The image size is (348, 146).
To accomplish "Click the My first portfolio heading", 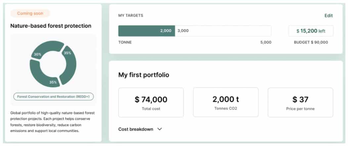I will click(144, 75).
